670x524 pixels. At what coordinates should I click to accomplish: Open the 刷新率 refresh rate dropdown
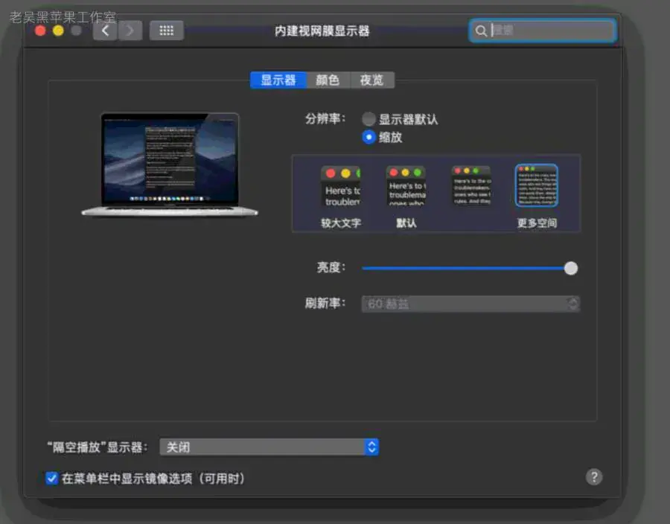click(470, 304)
